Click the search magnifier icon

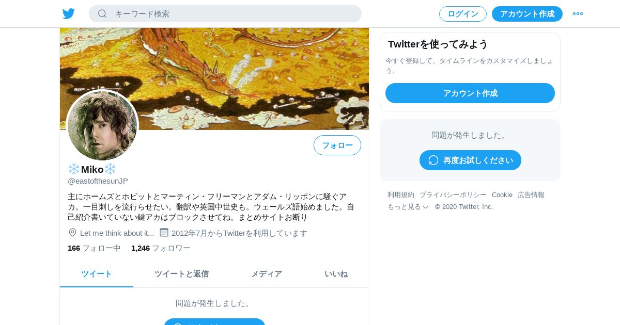102,14
